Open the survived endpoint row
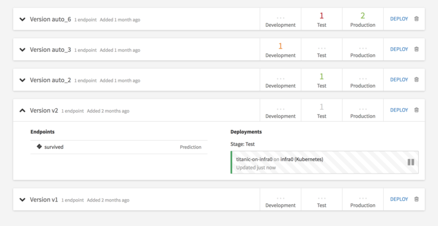This screenshot has width=438, height=226. pos(119,147)
